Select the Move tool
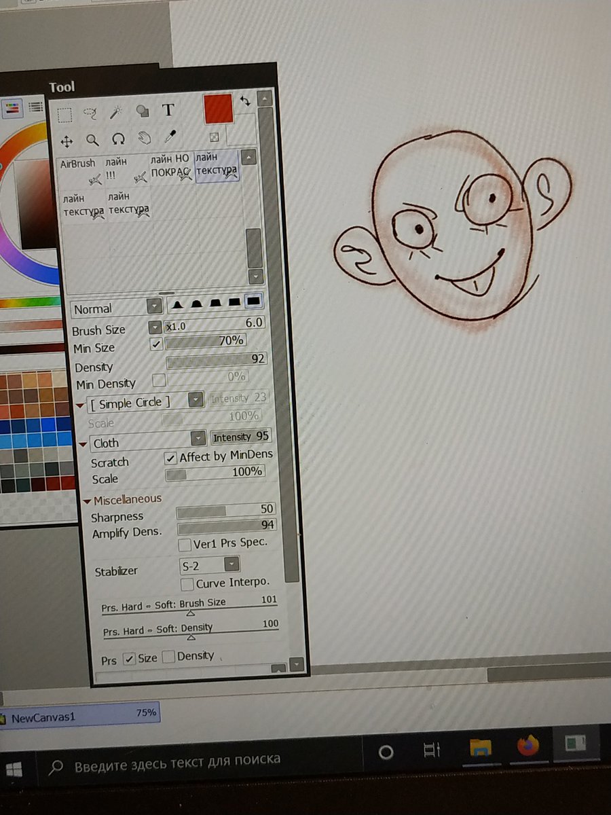The image size is (611, 815). (67, 141)
